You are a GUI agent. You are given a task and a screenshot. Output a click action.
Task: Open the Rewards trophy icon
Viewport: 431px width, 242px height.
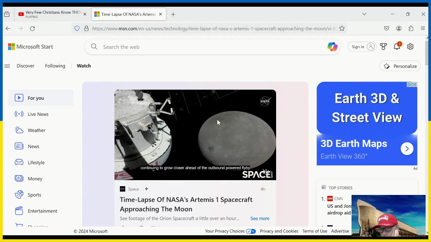click(383, 47)
